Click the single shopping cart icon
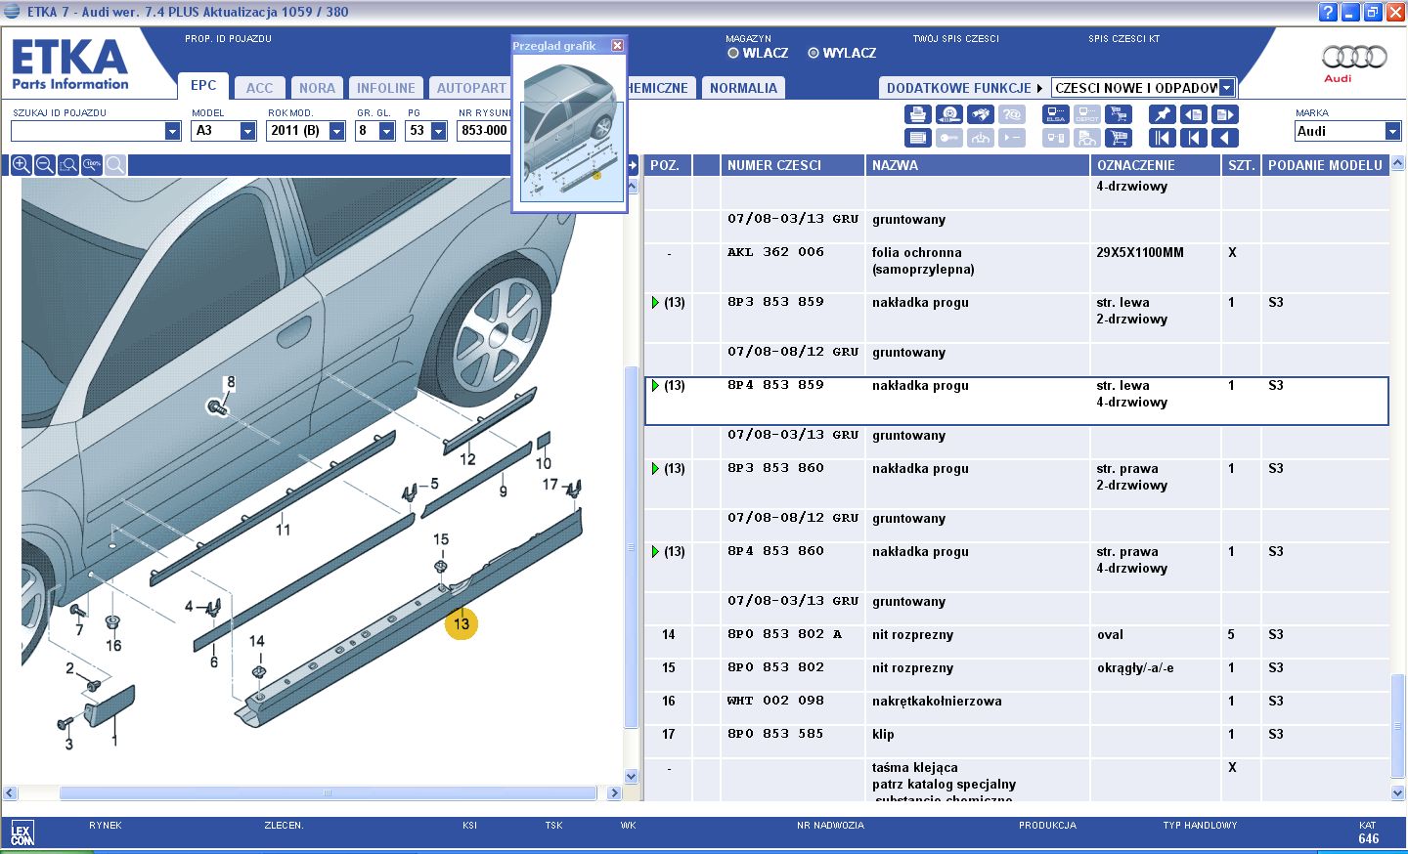The width and height of the screenshot is (1408, 854). (x=1119, y=138)
